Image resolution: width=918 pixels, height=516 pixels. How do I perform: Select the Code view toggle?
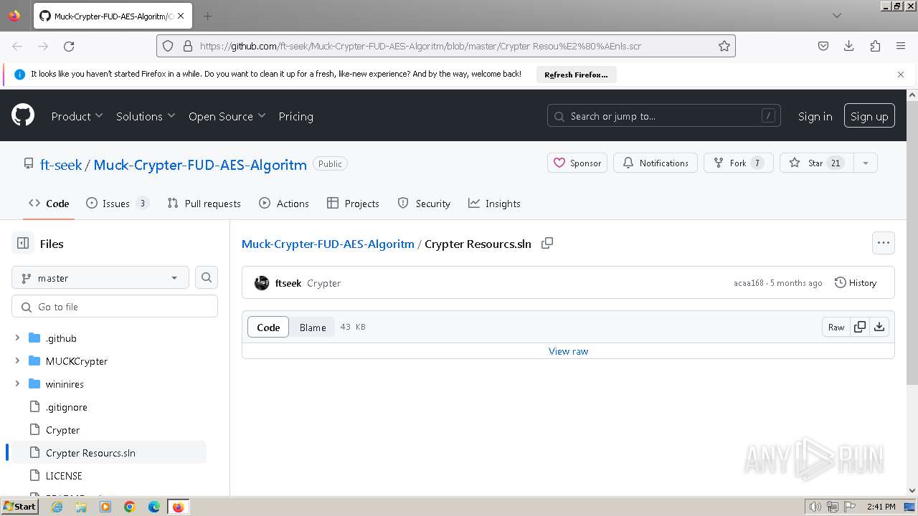coord(268,327)
